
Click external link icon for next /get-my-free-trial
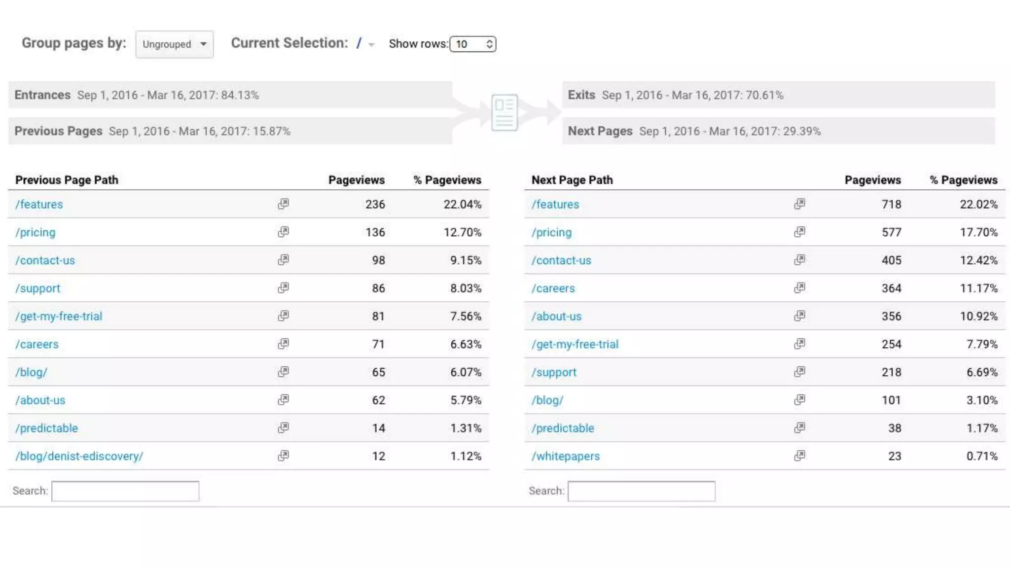click(799, 344)
